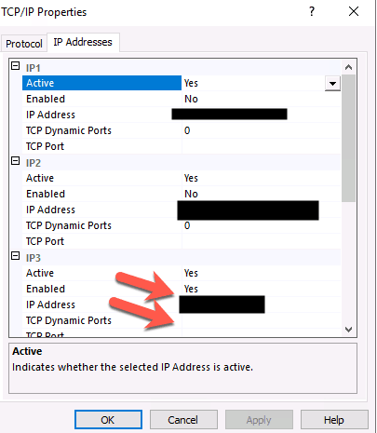Close the TCP/IP Properties dialog
This screenshot has height=433, width=377.
354,12
